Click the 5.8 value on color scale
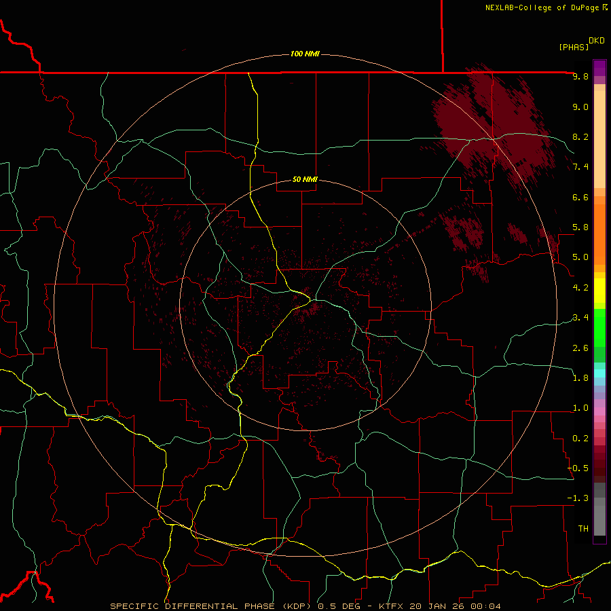 pyautogui.click(x=580, y=227)
